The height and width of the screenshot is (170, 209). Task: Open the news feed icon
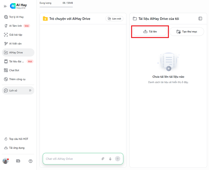(x=18, y=161)
